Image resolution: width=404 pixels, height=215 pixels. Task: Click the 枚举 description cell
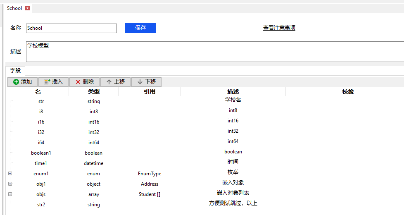coord(233,172)
